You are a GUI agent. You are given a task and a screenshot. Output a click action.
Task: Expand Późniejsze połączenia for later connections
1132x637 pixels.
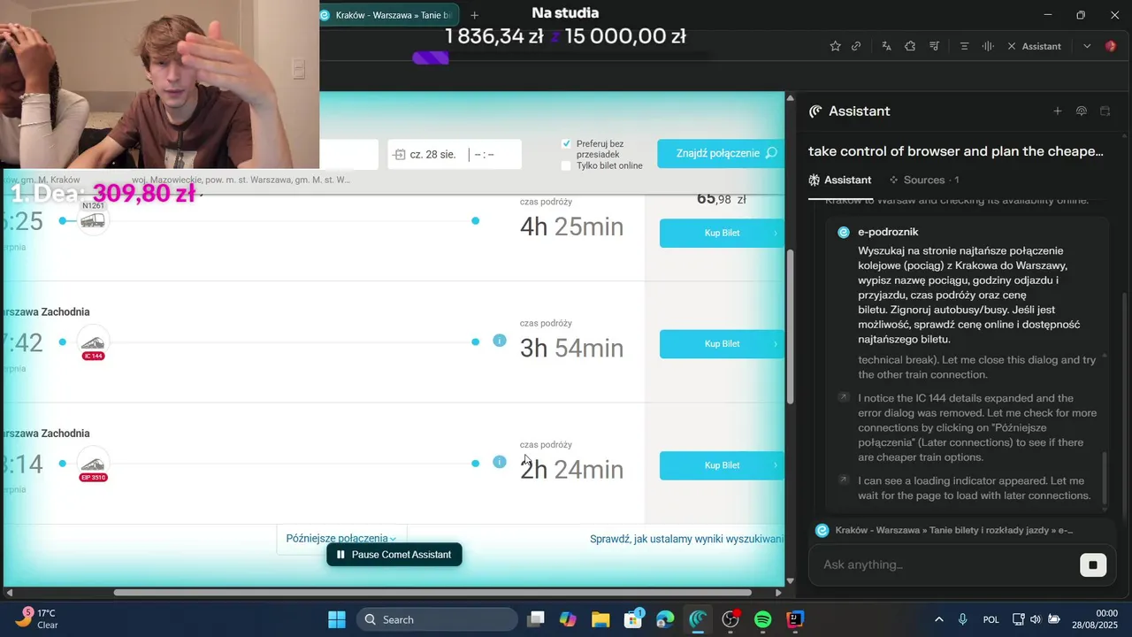point(340,538)
